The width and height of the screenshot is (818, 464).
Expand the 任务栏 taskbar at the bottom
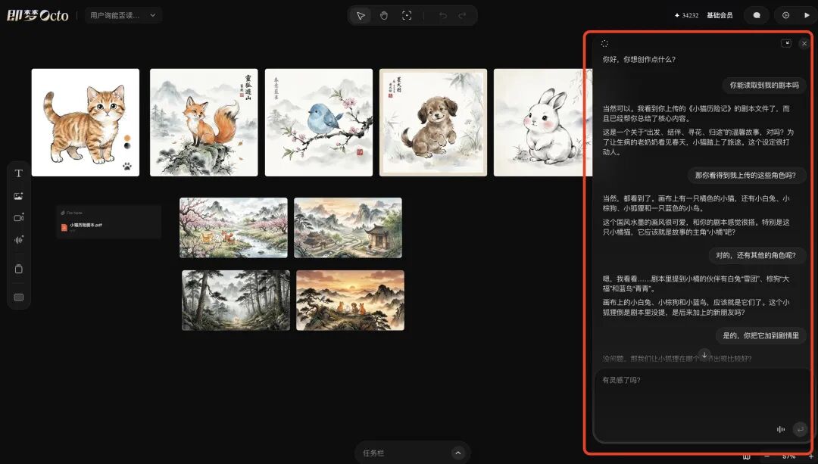click(x=457, y=452)
